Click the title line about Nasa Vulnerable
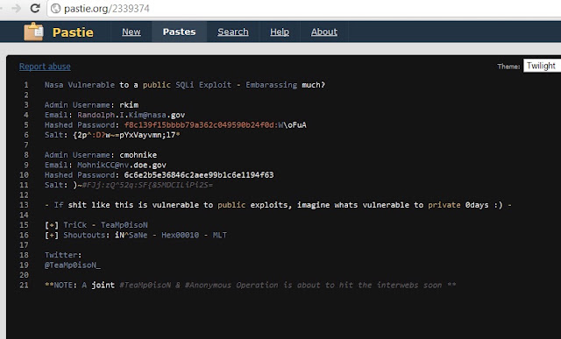The height and width of the screenshot is (339, 561). click(185, 85)
